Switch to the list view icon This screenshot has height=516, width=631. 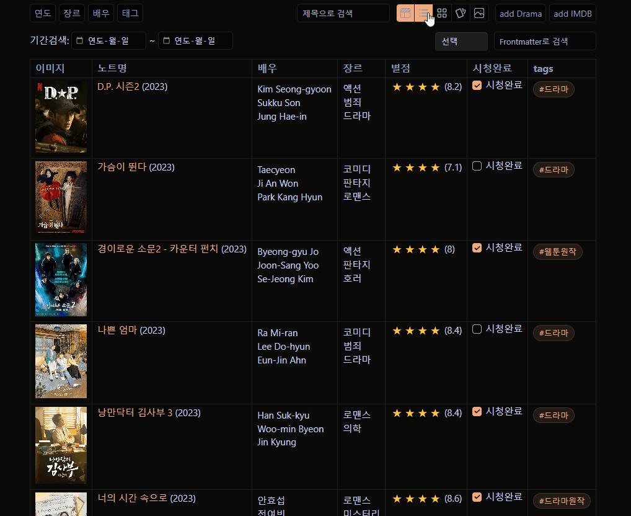click(x=423, y=13)
